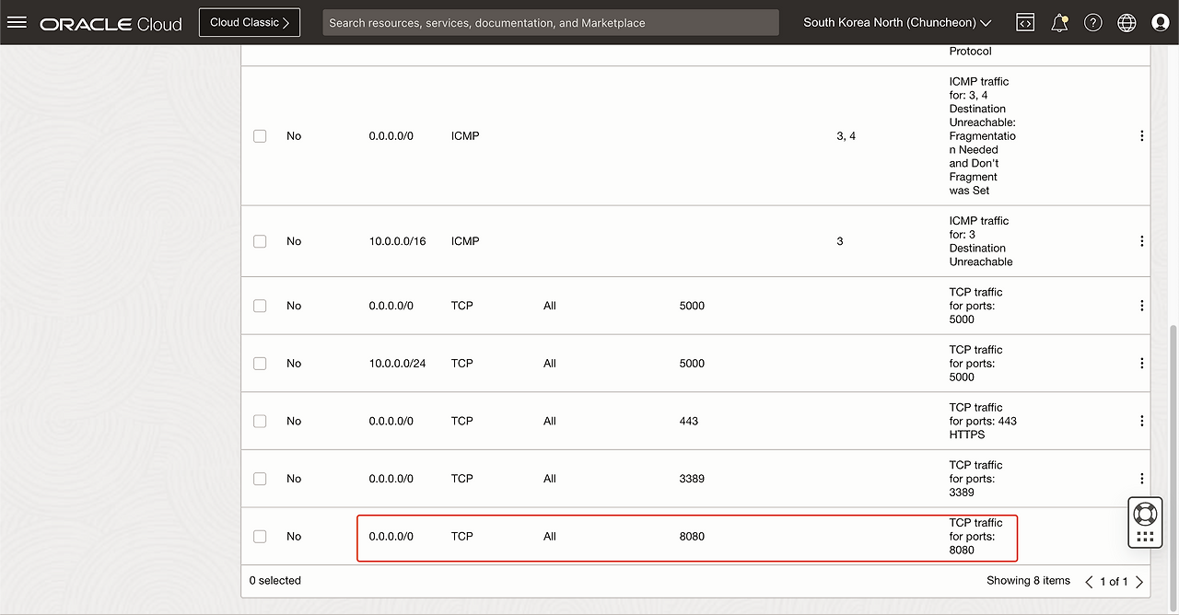Open actions menu for port 443 rule

1141,421
